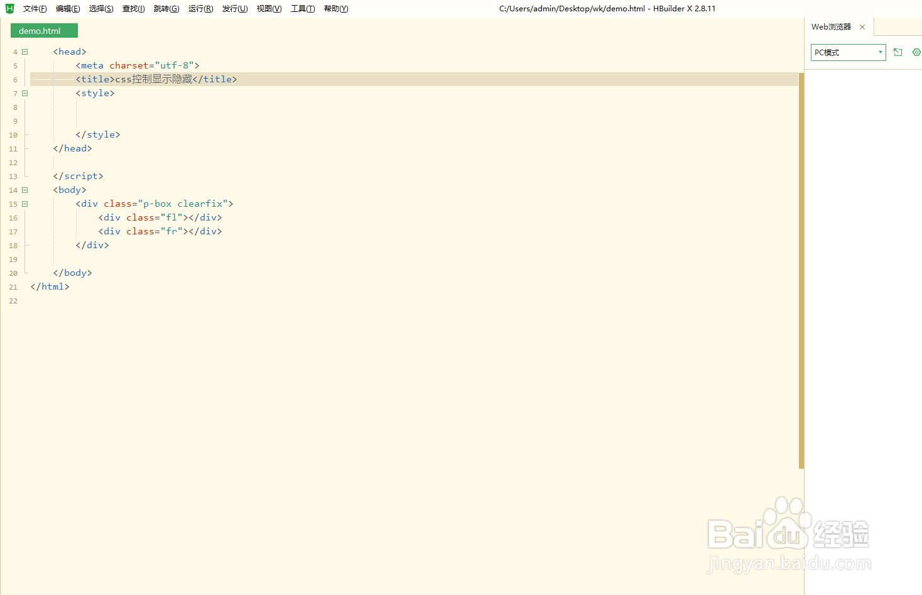The width and height of the screenshot is (922, 595).
Task: Click the closing </html> tag
Action: pyautogui.click(x=50, y=287)
